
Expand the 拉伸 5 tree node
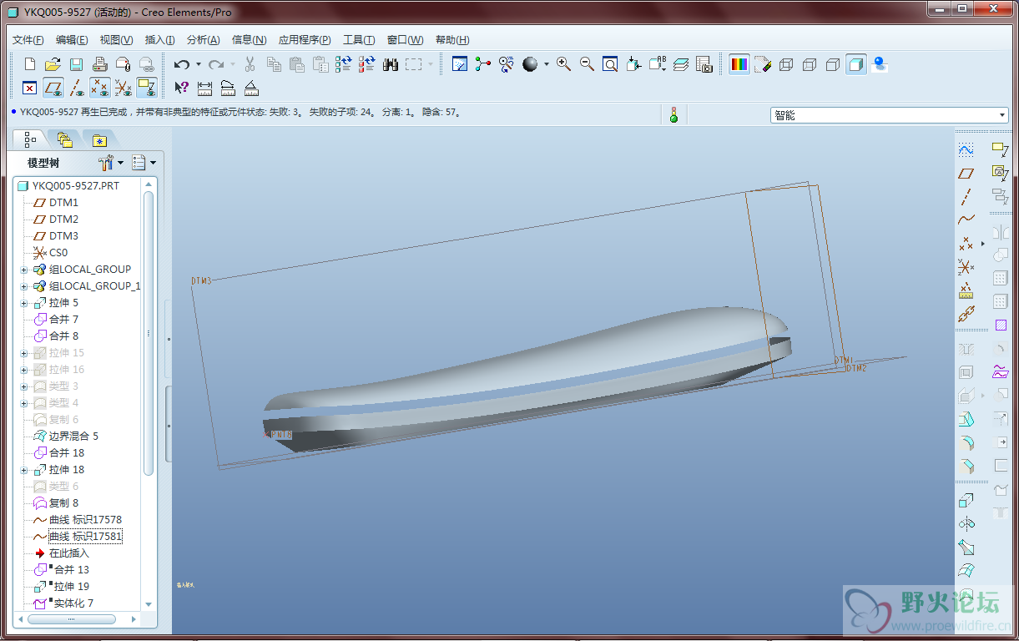[24, 303]
